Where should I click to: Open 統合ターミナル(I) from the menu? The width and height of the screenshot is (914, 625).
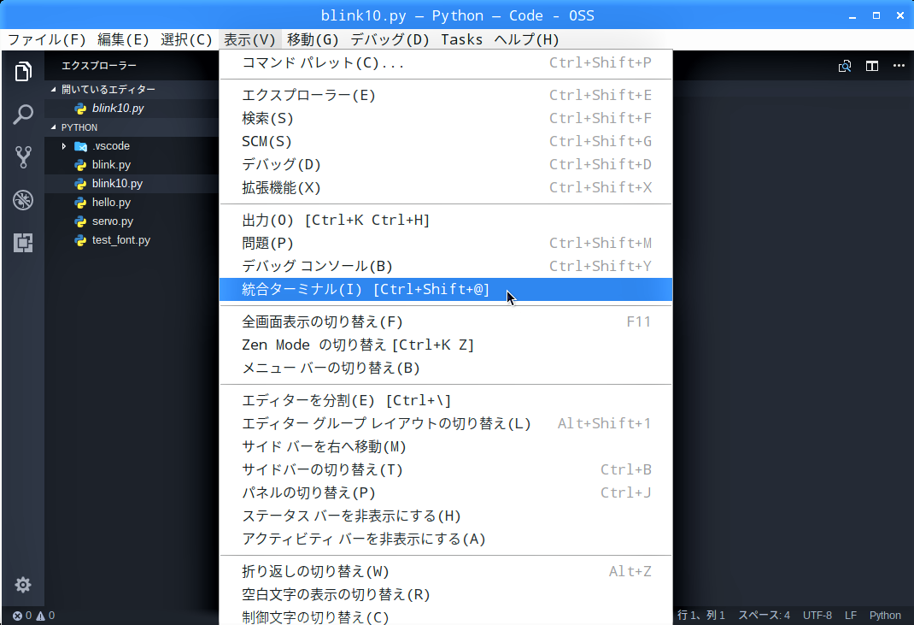446,290
